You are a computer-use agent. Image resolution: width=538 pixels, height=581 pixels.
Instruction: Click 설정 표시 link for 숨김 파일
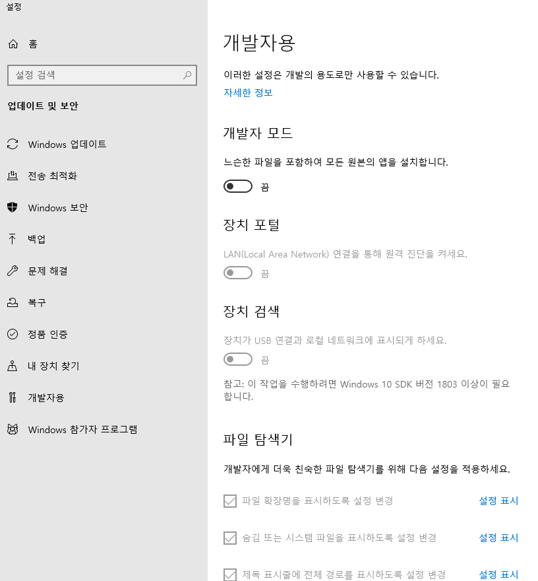tap(498, 537)
